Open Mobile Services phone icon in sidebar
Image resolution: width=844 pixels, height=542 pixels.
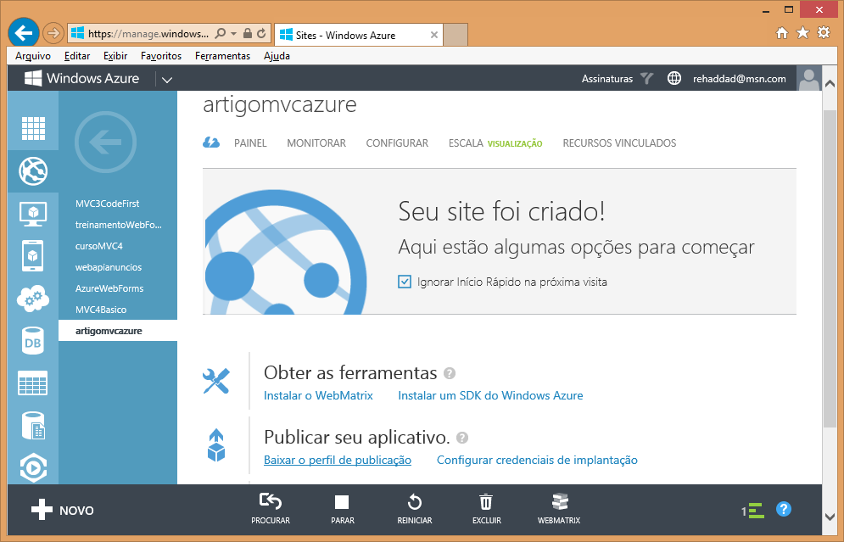33,256
